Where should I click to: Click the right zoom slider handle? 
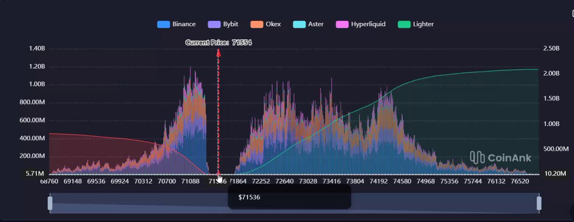point(539,203)
